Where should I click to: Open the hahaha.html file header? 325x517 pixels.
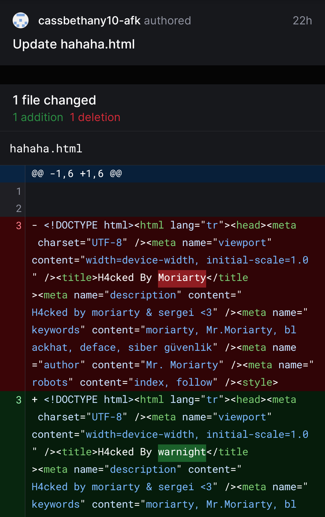(46, 148)
